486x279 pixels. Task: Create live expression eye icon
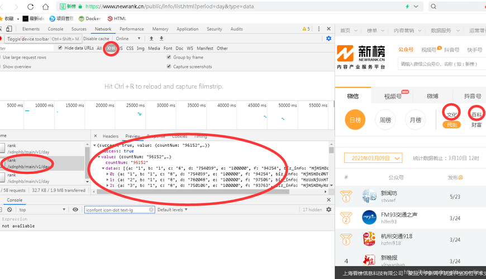(x=75, y=210)
